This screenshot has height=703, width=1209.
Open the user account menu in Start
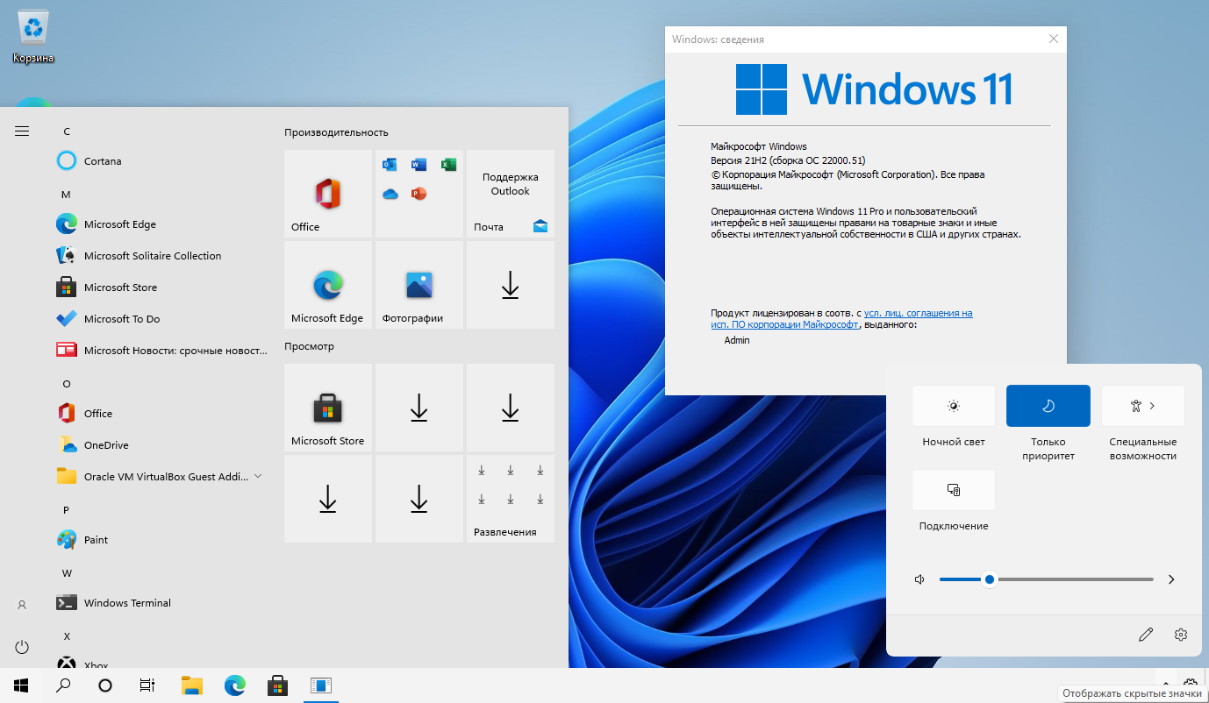tap(22, 605)
